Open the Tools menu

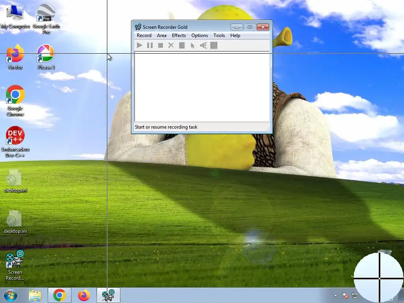coord(219,36)
